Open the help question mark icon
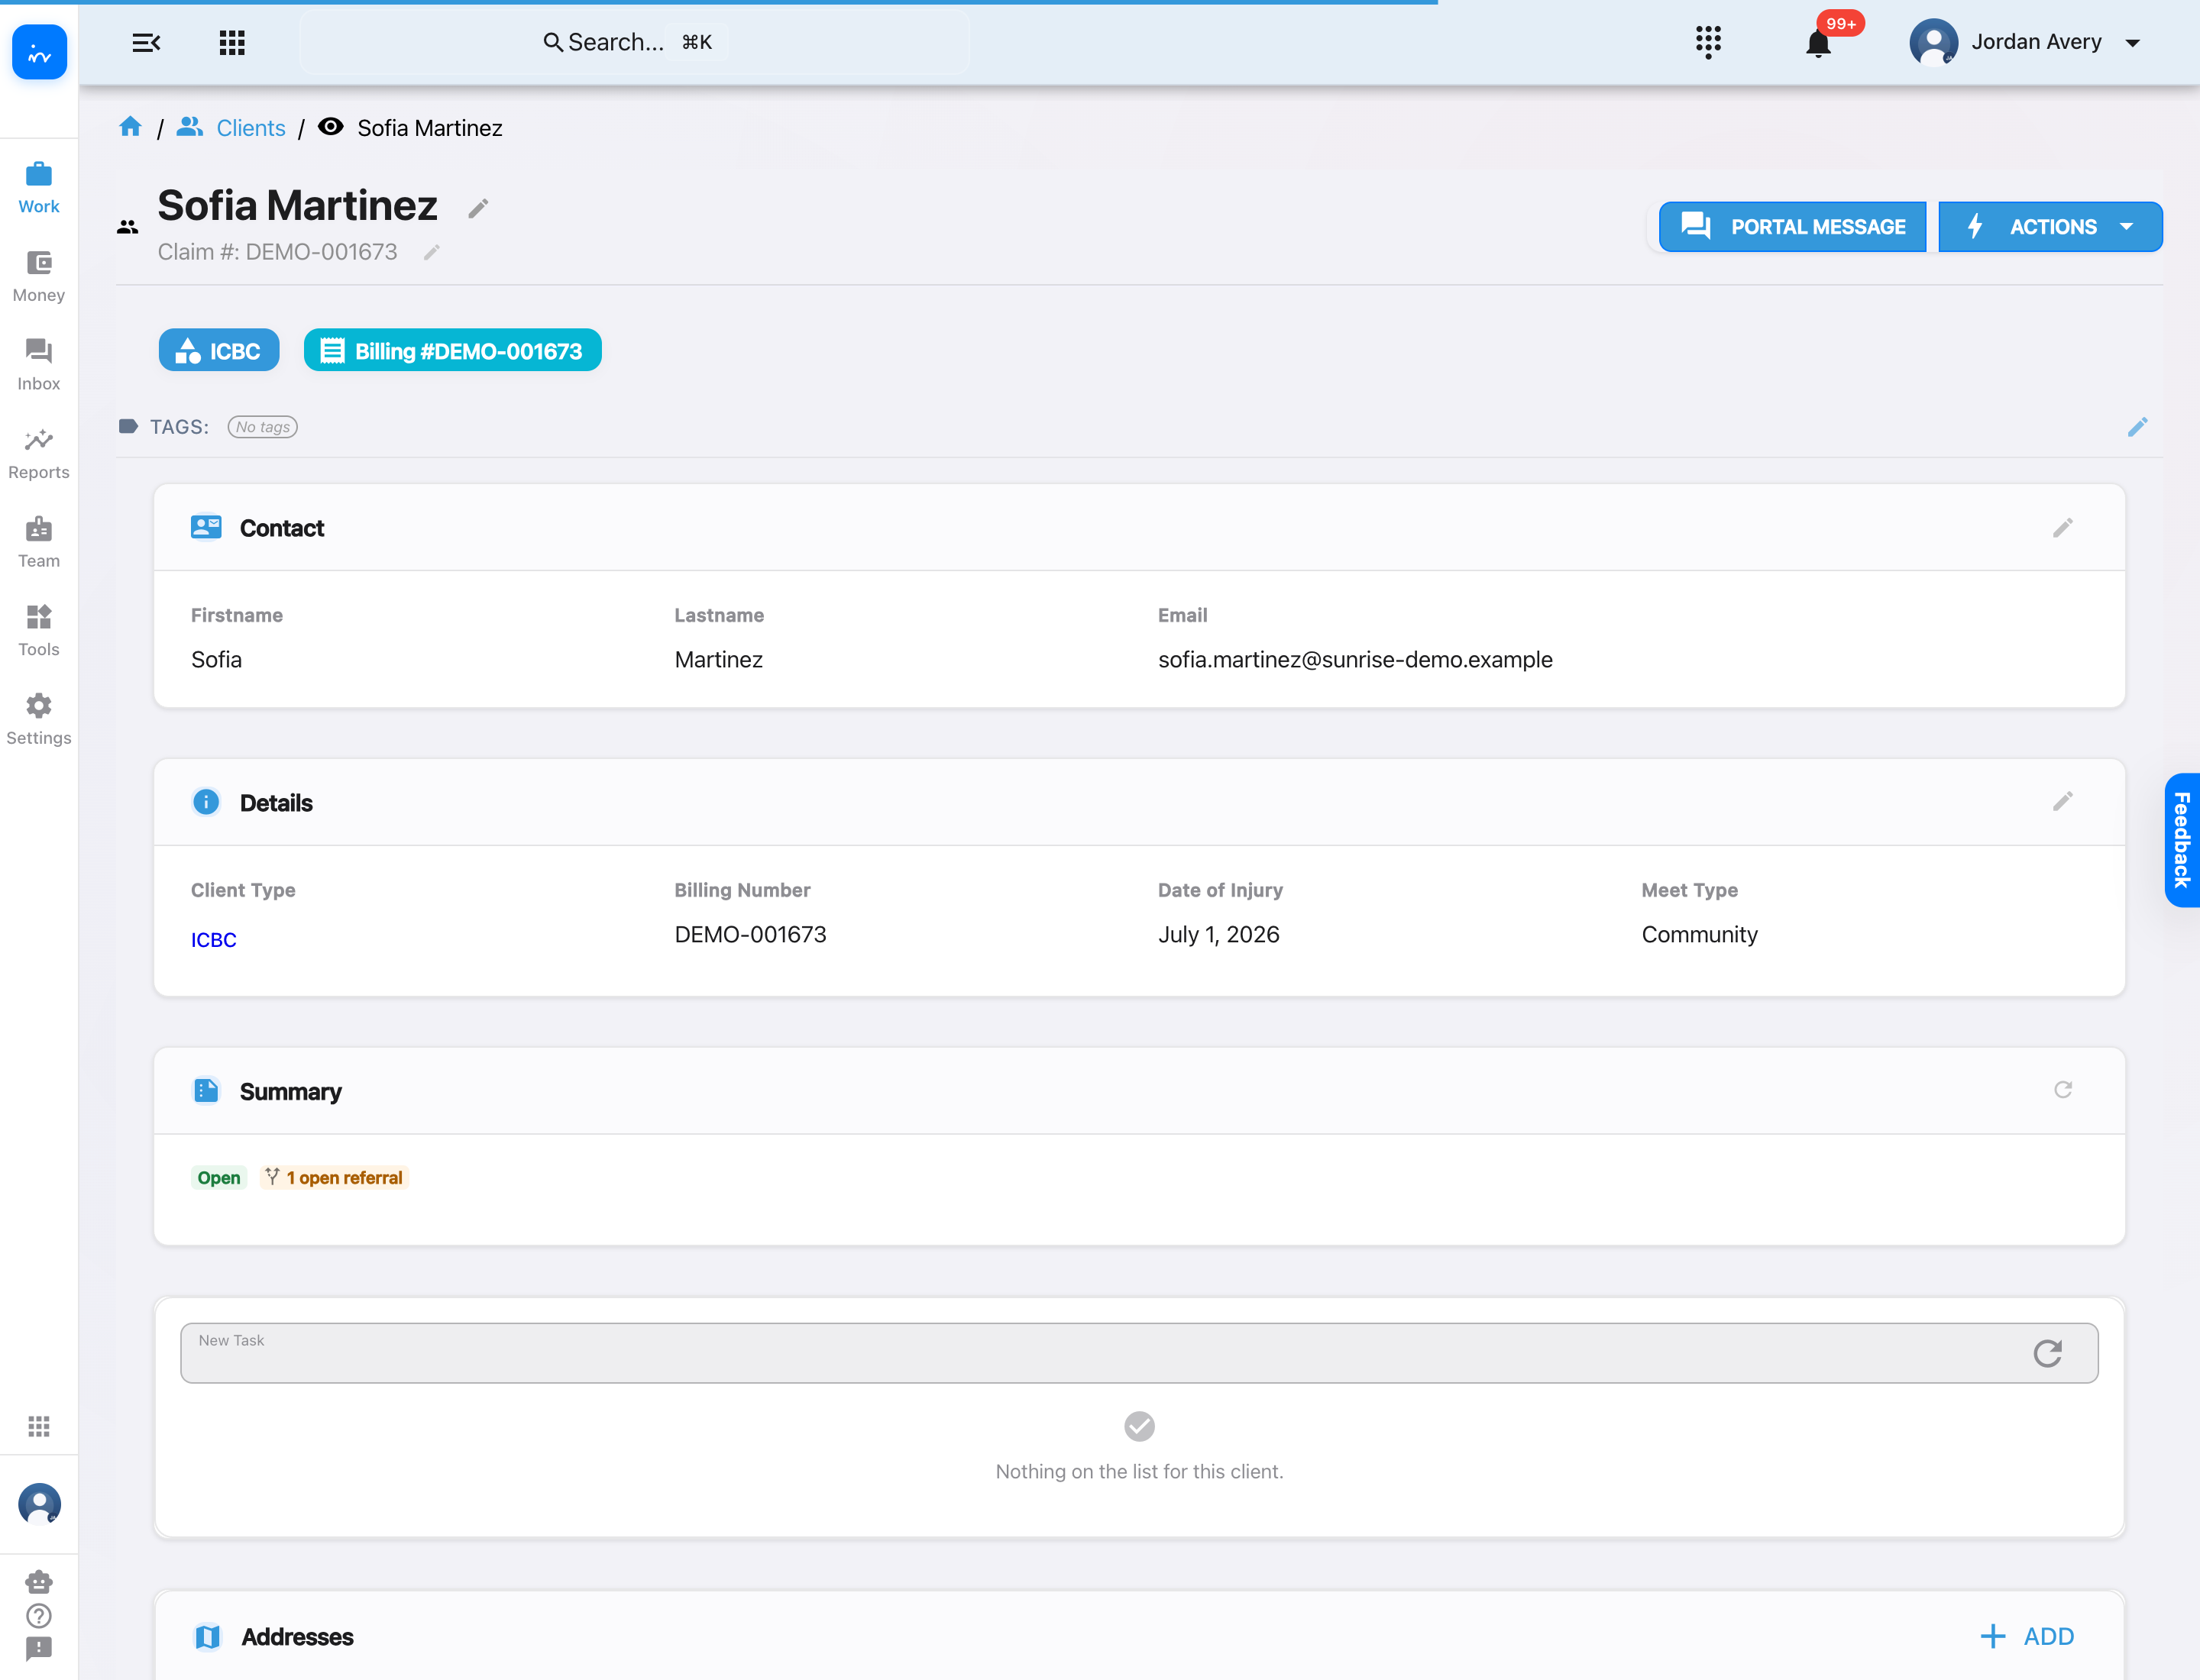The height and width of the screenshot is (1680, 2200). click(39, 1615)
